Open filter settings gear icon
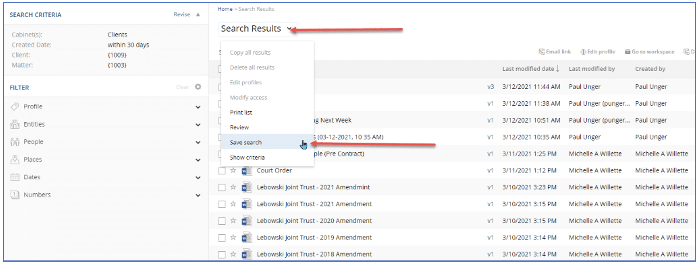The width and height of the screenshot is (698, 264). [x=198, y=87]
